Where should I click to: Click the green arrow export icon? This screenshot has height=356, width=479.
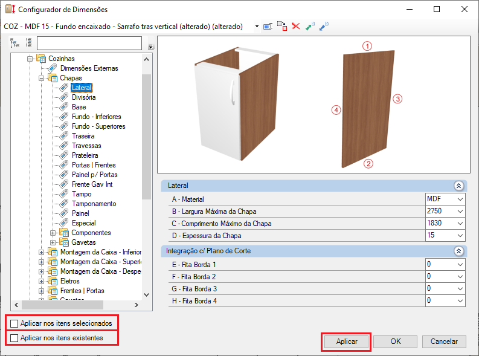coord(310,26)
